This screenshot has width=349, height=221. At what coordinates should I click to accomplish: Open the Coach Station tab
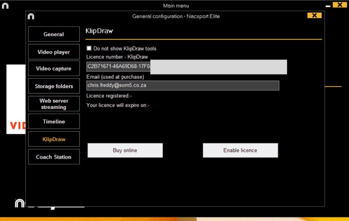(54, 157)
